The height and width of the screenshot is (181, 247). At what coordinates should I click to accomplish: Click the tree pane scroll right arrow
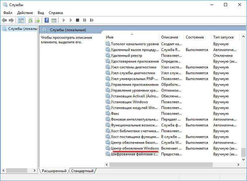[35, 171]
